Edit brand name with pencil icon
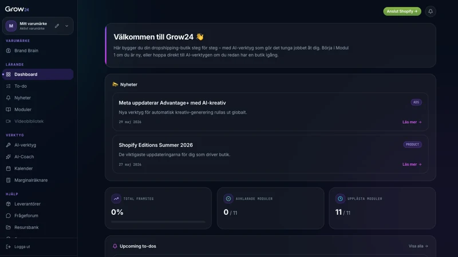The image size is (458, 257). pos(57,26)
